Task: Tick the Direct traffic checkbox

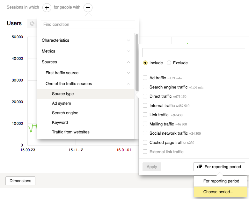Action: pyautogui.click(x=145, y=96)
